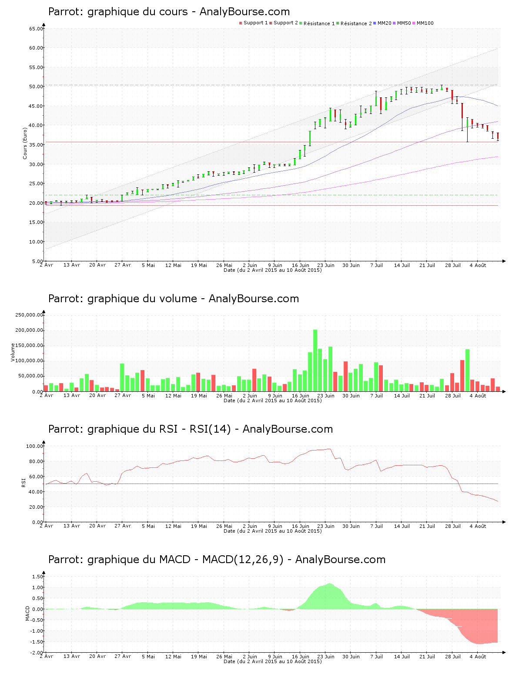
Task: Click the MACD(12,26,9) chart title
Action: (217, 560)
